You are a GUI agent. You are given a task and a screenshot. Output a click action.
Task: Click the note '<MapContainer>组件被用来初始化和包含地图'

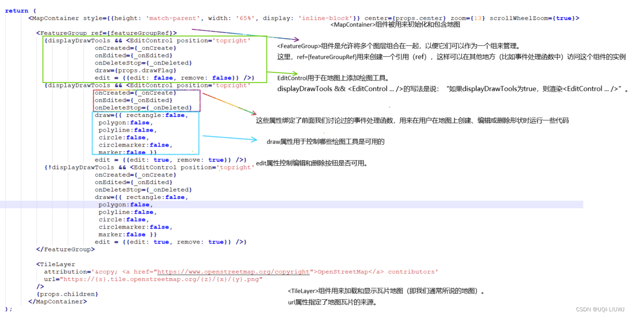pos(395,25)
